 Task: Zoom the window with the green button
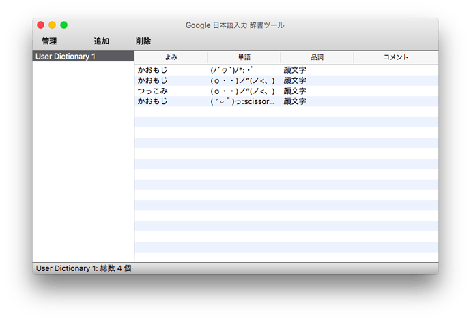64,25
